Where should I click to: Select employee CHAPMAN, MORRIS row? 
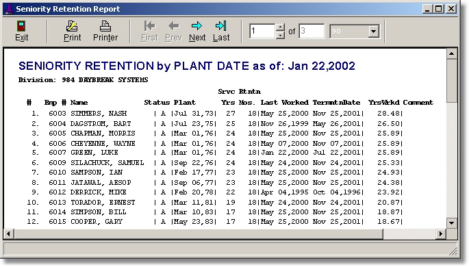click(217, 133)
